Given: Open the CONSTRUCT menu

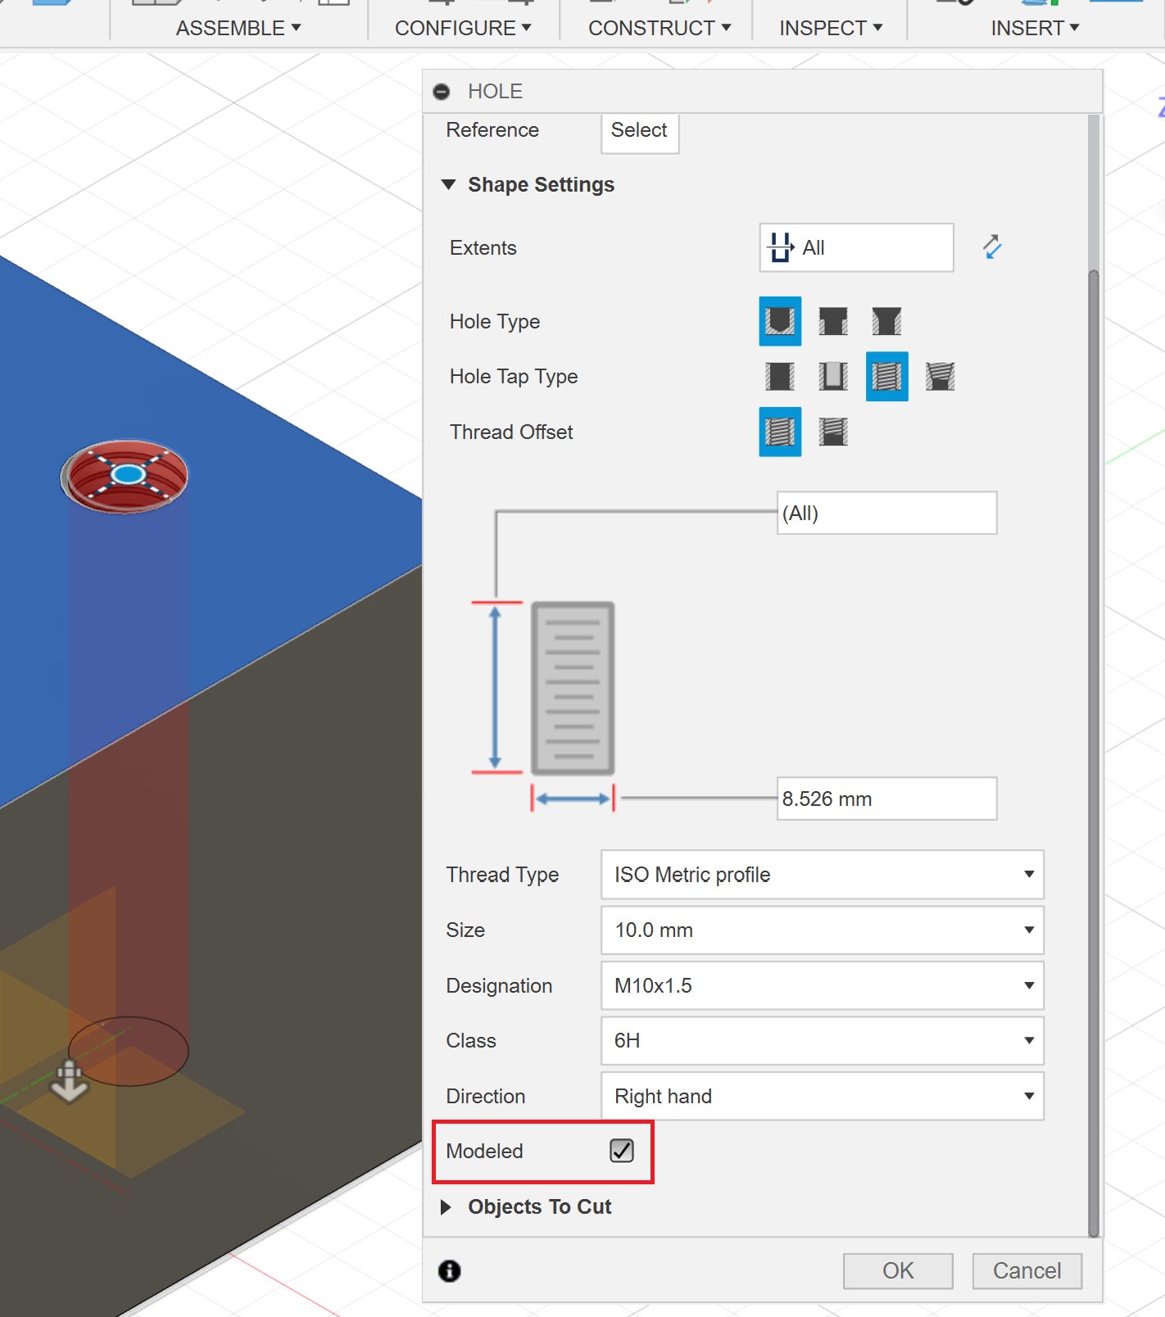Looking at the screenshot, I should point(660,28).
